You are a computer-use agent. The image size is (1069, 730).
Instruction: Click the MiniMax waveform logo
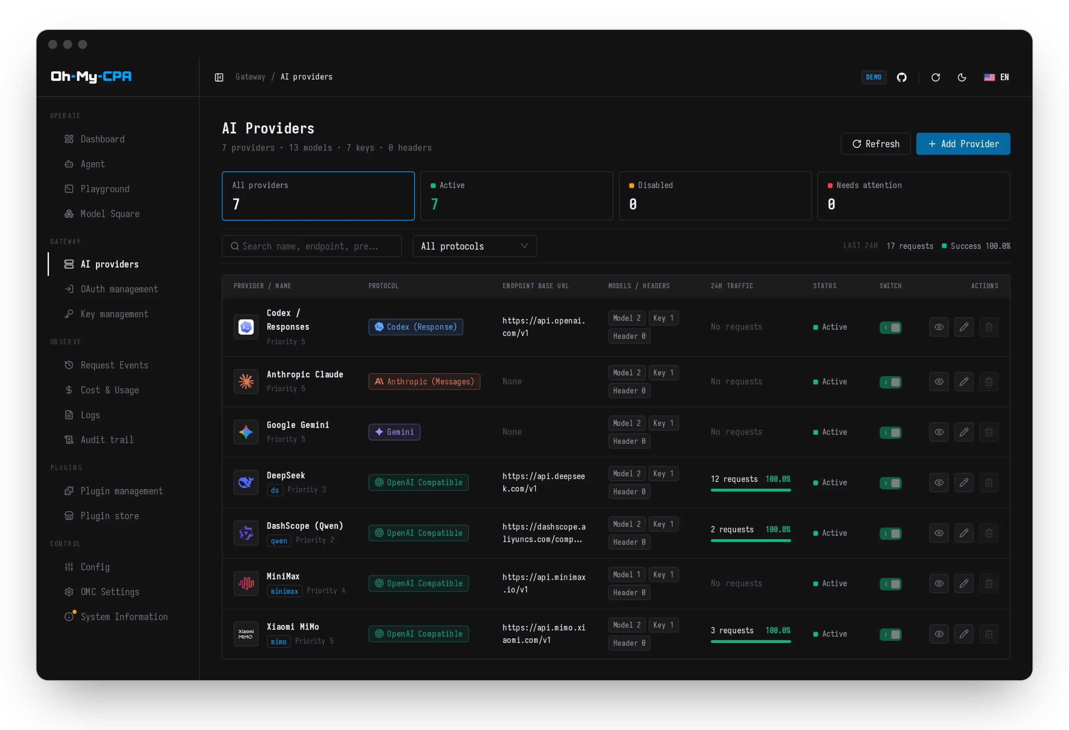tap(246, 583)
